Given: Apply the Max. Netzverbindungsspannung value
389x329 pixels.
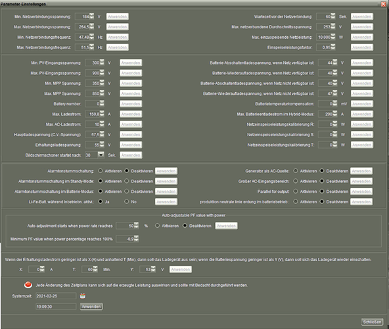Looking at the screenshot, I should coord(118,26).
